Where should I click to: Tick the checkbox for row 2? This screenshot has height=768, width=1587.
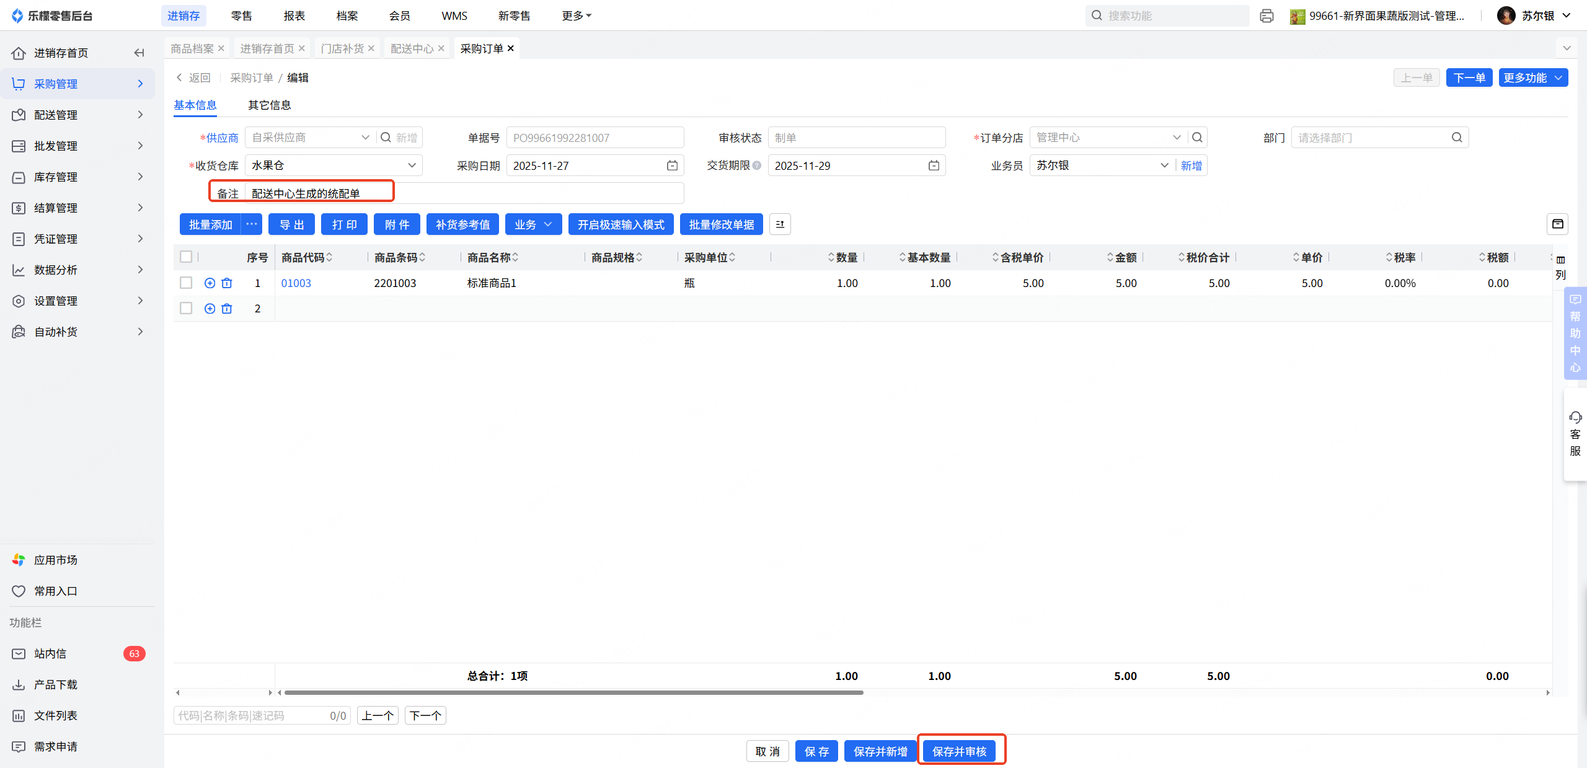[186, 309]
